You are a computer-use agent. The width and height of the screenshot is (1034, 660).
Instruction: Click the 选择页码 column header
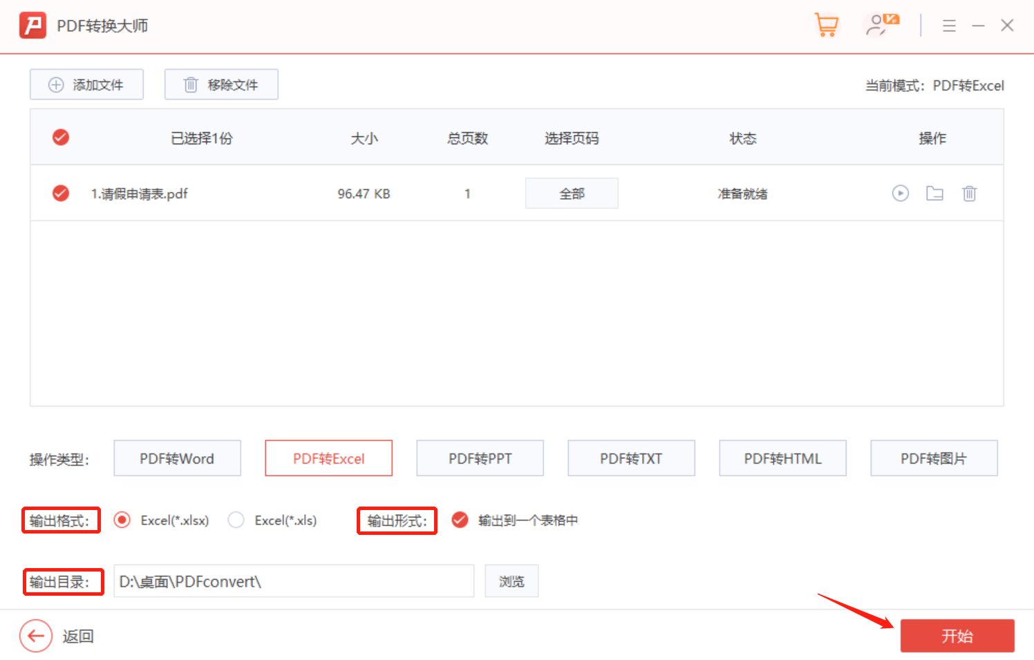[x=572, y=138]
